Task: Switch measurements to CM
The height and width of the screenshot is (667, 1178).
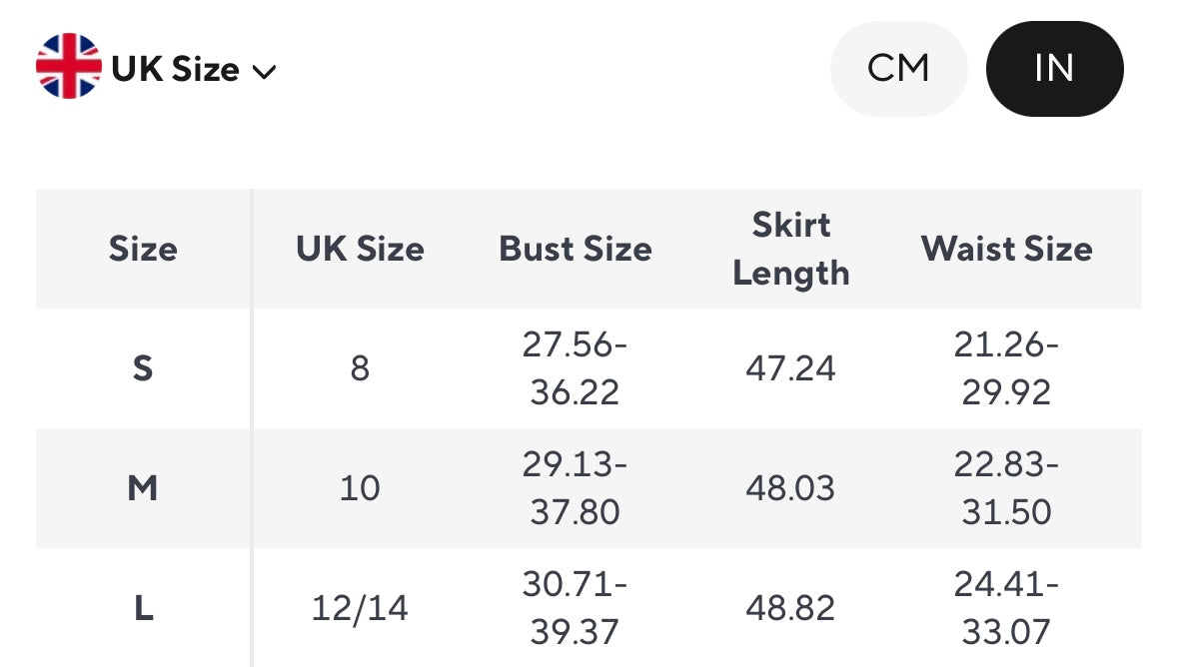Action: coord(898,69)
